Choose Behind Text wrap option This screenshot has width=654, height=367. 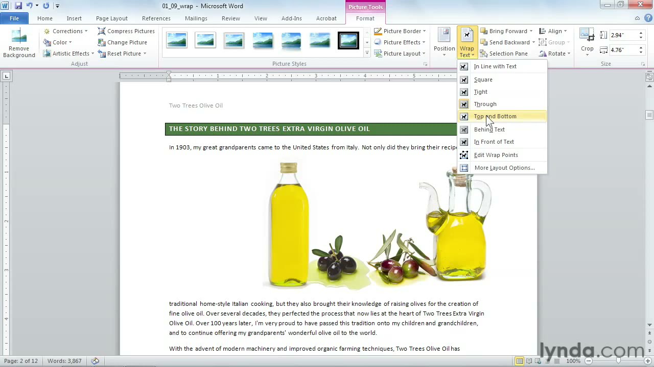click(x=502, y=129)
